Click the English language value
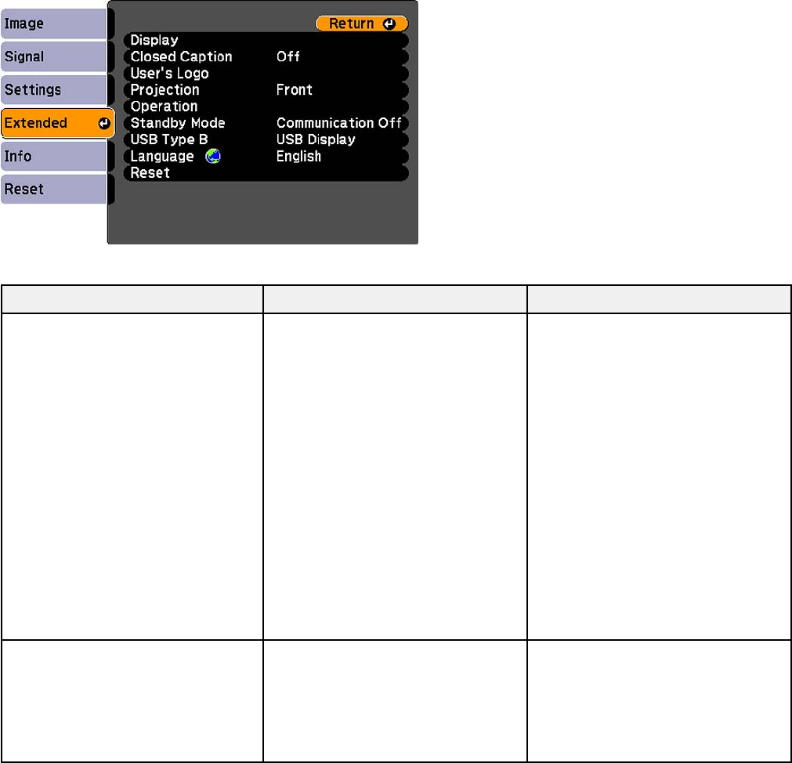This screenshot has width=792, height=763. click(298, 157)
